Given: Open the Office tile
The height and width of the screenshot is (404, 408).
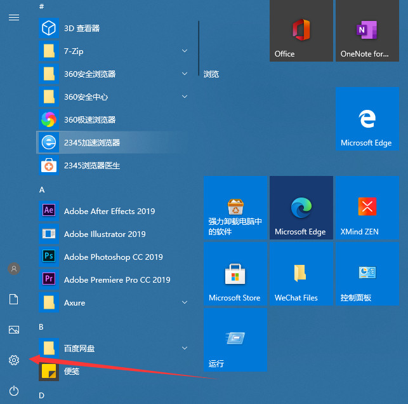Looking at the screenshot, I should pos(301,30).
